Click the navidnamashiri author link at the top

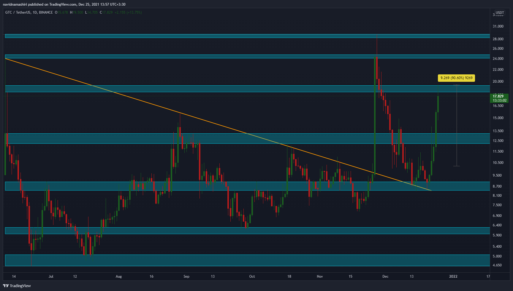click(x=14, y=4)
